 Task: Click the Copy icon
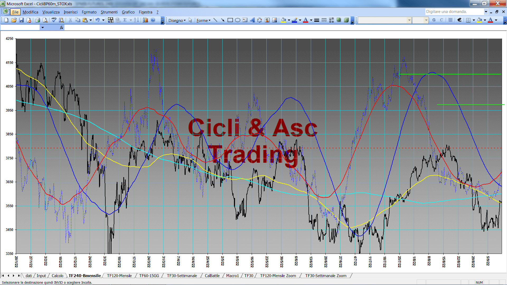pyautogui.click(x=78, y=20)
